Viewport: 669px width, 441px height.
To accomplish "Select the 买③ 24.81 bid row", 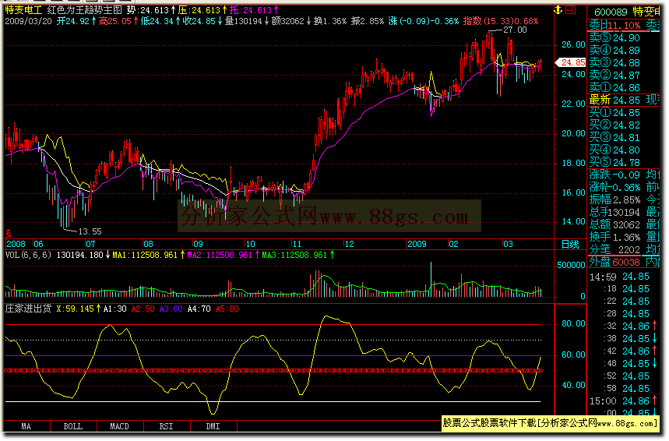I will click(614, 137).
